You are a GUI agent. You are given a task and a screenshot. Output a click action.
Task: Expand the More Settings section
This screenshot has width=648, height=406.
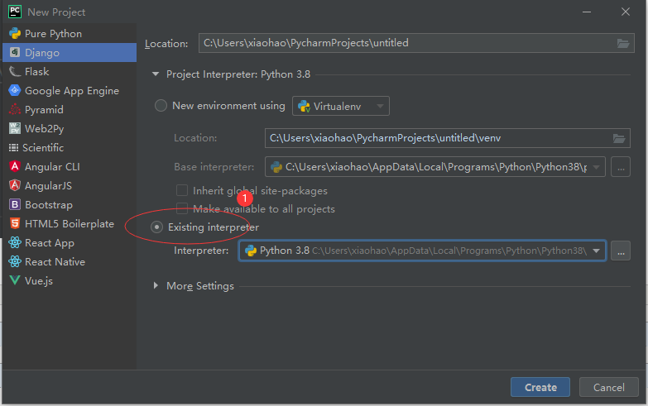(x=158, y=286)
